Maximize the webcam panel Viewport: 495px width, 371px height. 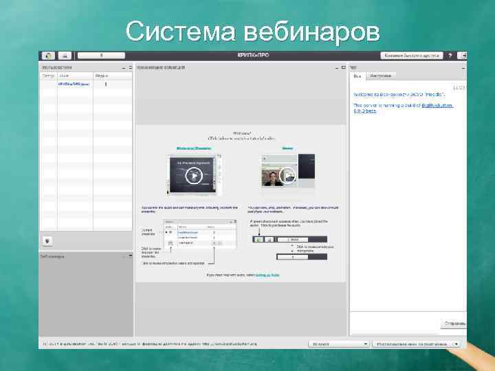[131, 256]
